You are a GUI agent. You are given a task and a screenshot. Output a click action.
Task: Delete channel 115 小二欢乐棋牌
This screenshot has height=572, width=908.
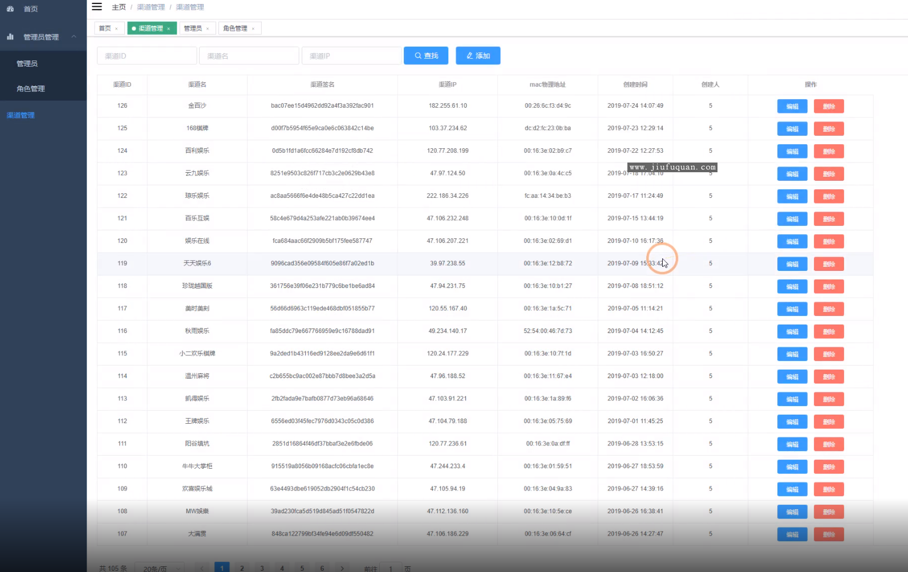click(829, 354)
